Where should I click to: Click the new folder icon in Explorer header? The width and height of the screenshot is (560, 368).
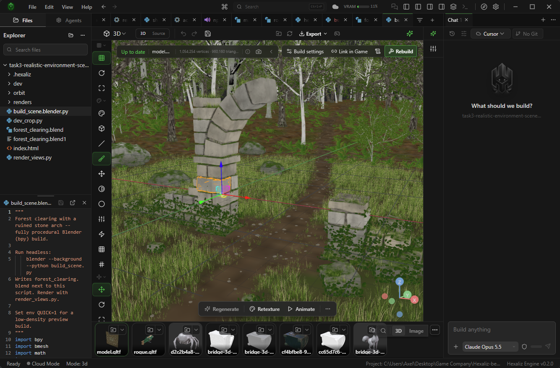pos(71,35)
